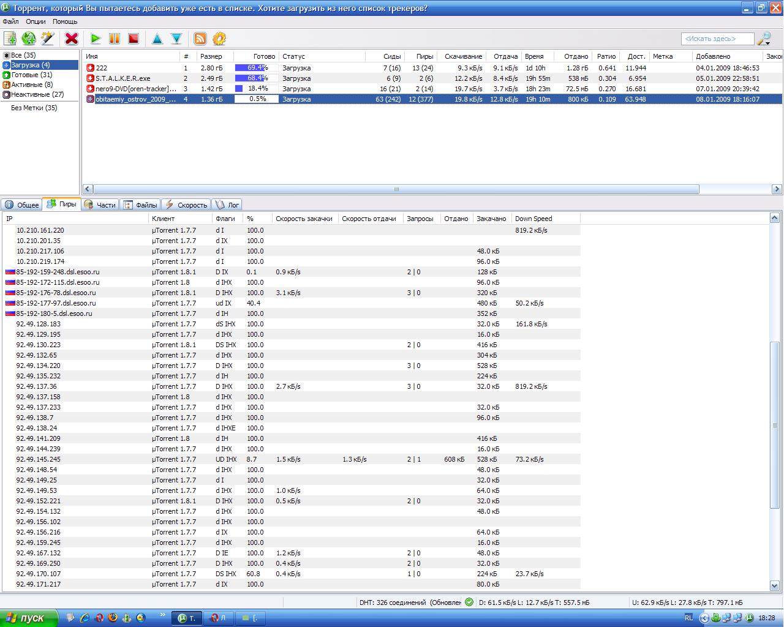Click Add Torrent from URL icon
Image resolution: width=784 pixels, height=627 pixels.
point(29,39)
